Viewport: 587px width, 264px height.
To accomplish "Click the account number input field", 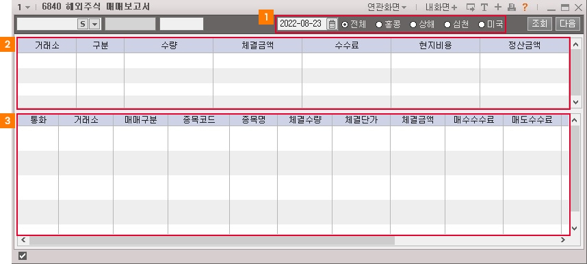I will [47, 24].
